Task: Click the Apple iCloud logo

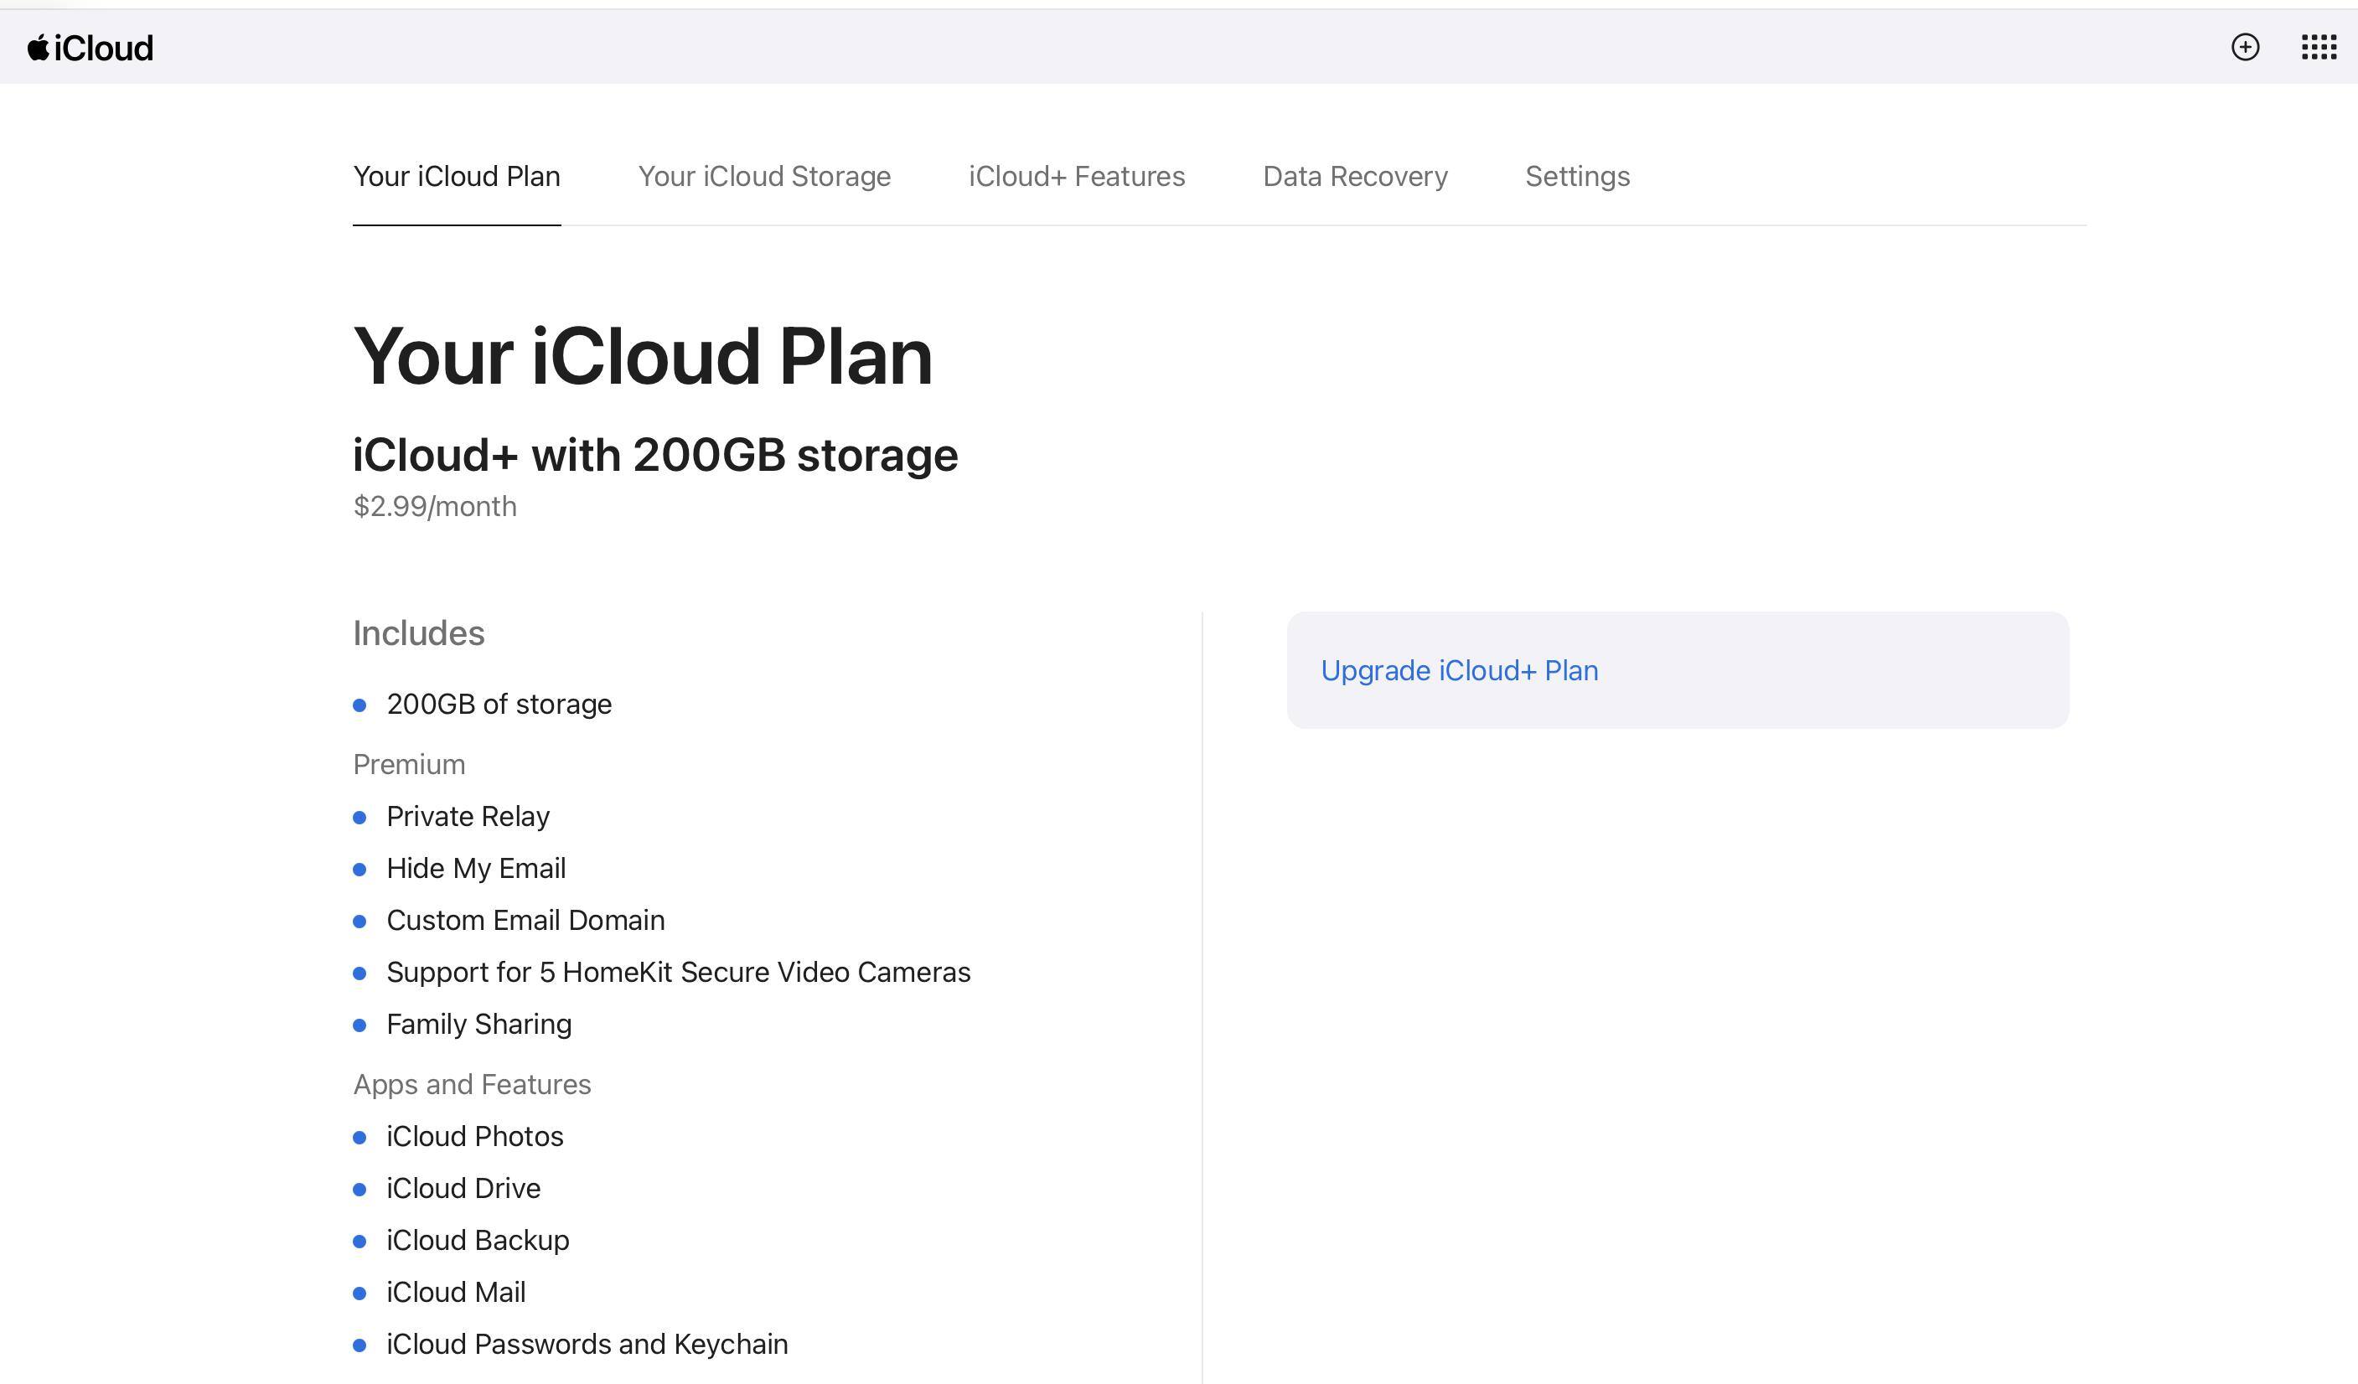Action: 90,48
